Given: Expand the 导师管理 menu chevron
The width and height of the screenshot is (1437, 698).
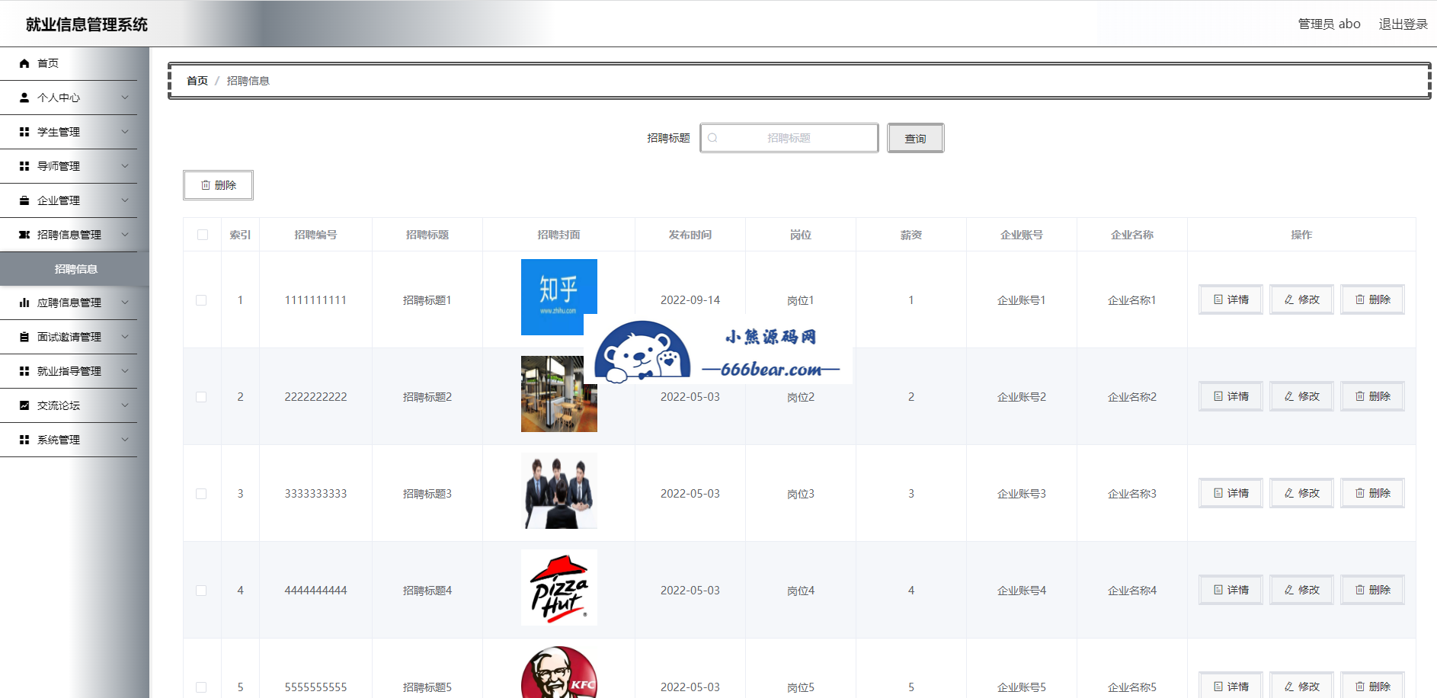Looking at the screenshot, I should click(x=125, y=166).
